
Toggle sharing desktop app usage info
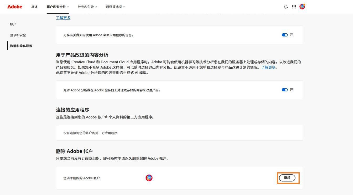pos(285,35)
